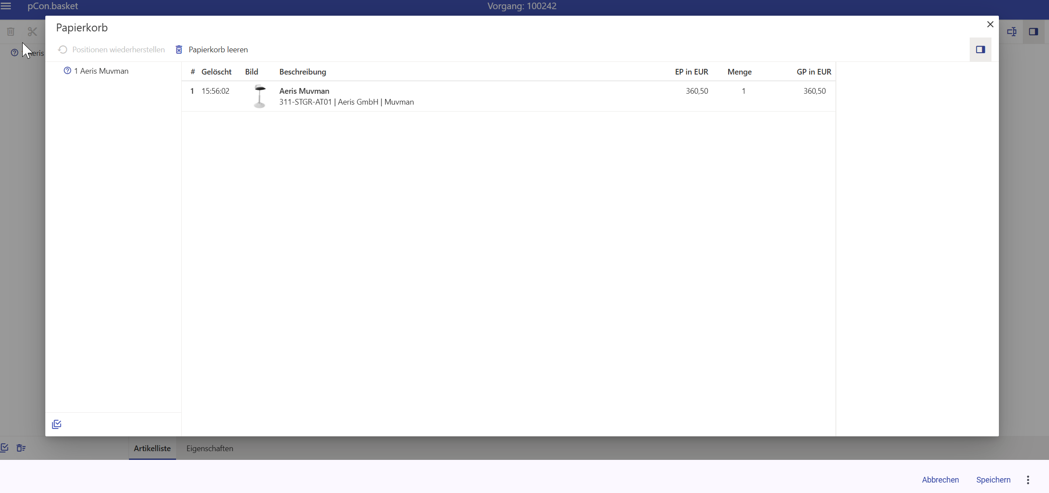Select tree item 1 Aeris Muvman
1049x493 pixels.
pos(101,71)
